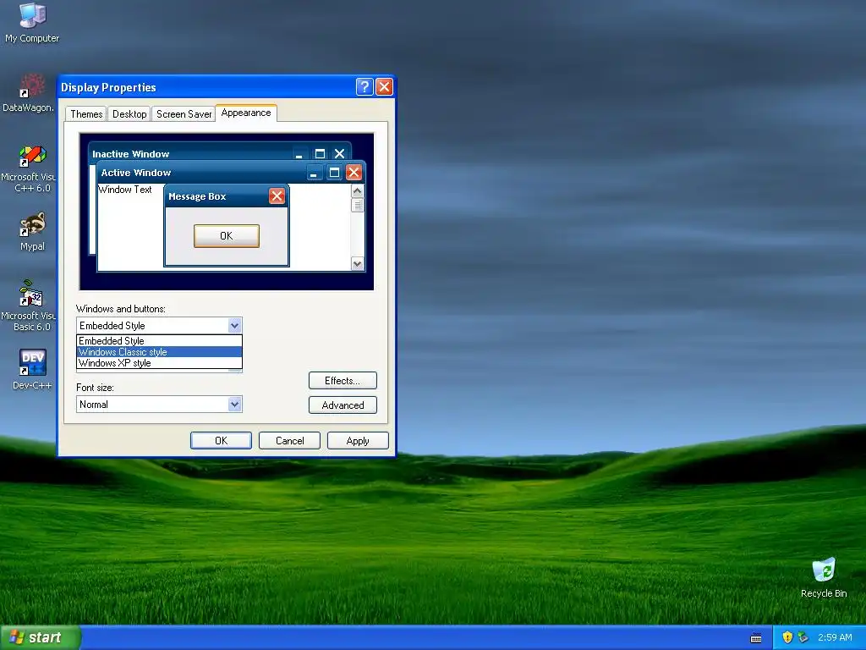Switch to the Desktop tab

[129, 114]
